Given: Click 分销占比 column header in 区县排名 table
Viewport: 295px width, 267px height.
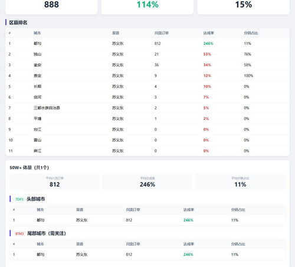Looking at the screenshot, I should [251, 33].
